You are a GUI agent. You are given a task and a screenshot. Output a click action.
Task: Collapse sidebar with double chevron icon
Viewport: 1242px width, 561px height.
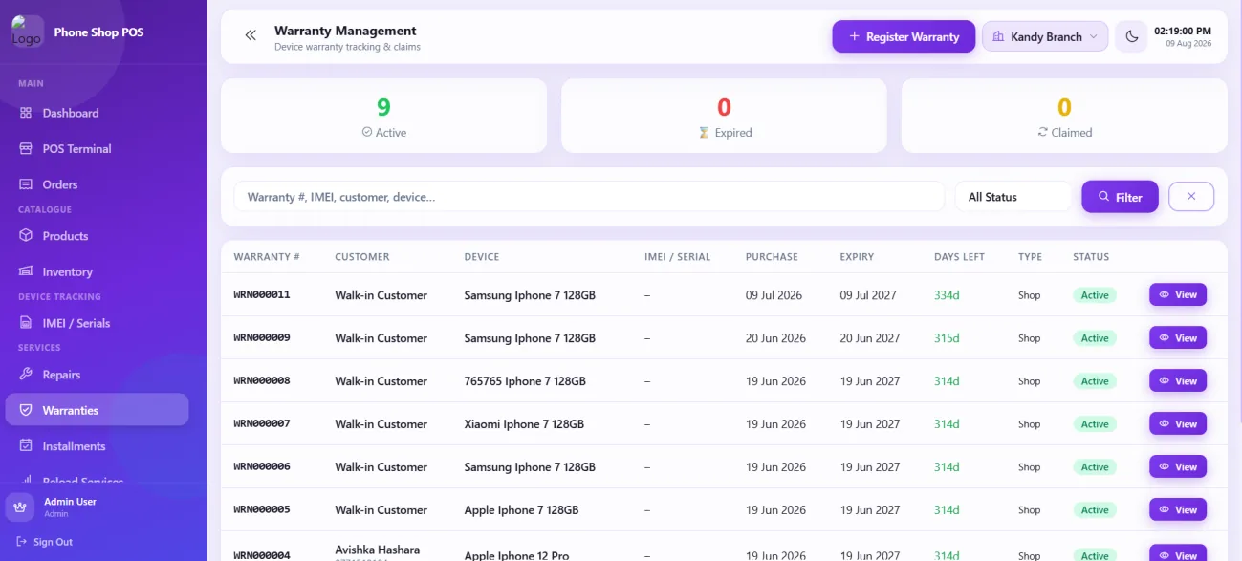point(251,36)
